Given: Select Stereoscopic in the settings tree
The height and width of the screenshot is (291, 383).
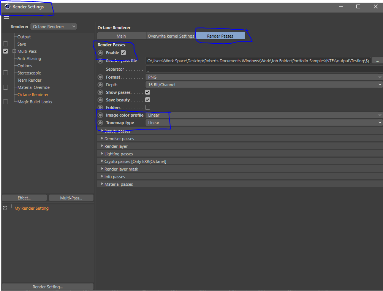Looking at the screenshot, I should (x=29, y=73).
